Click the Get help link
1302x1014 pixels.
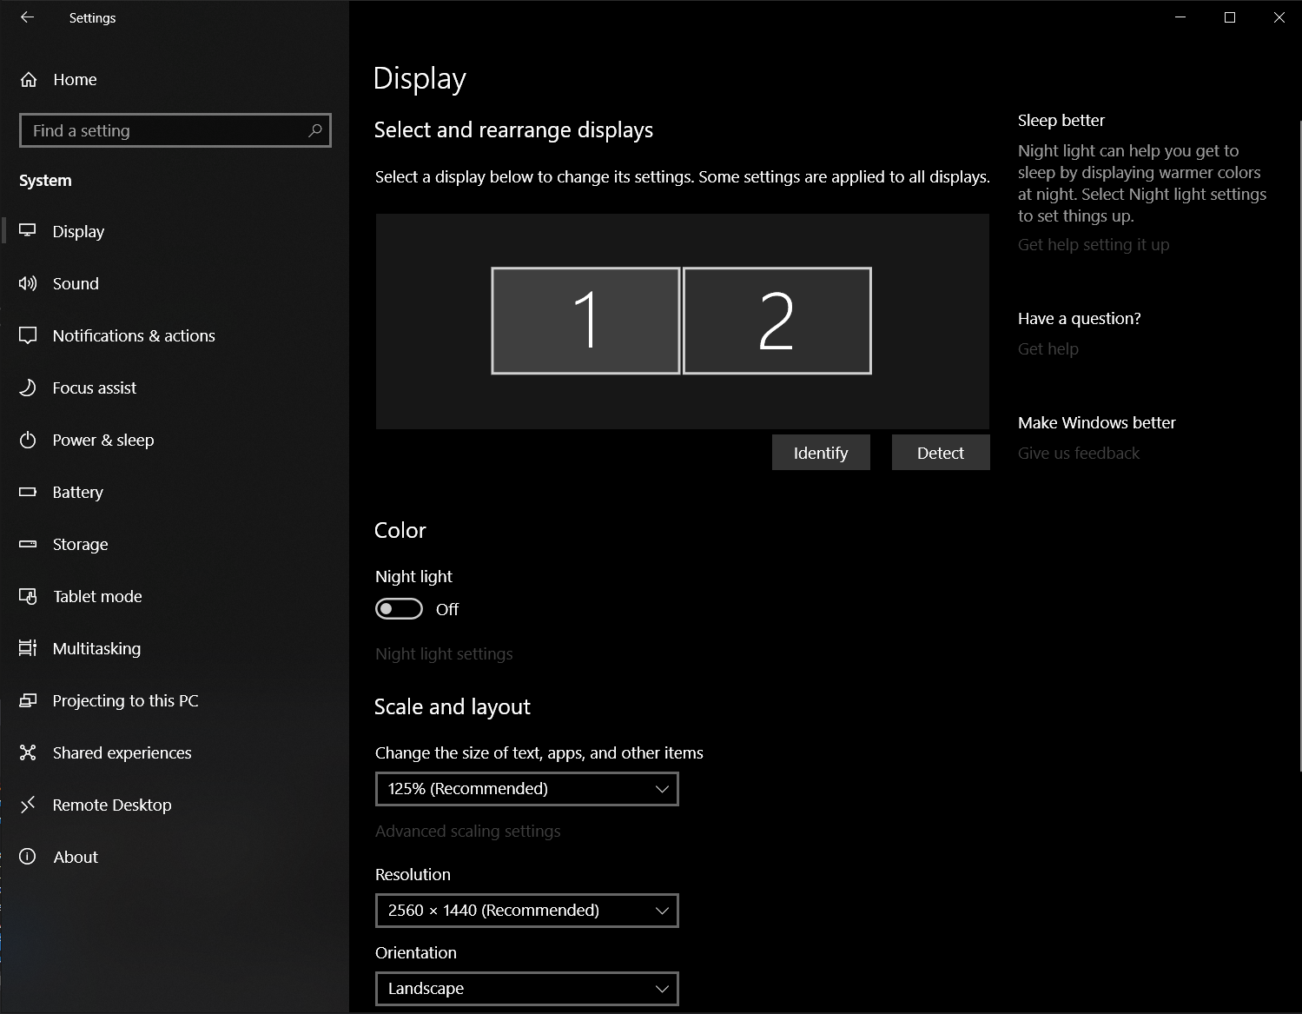1048,348
